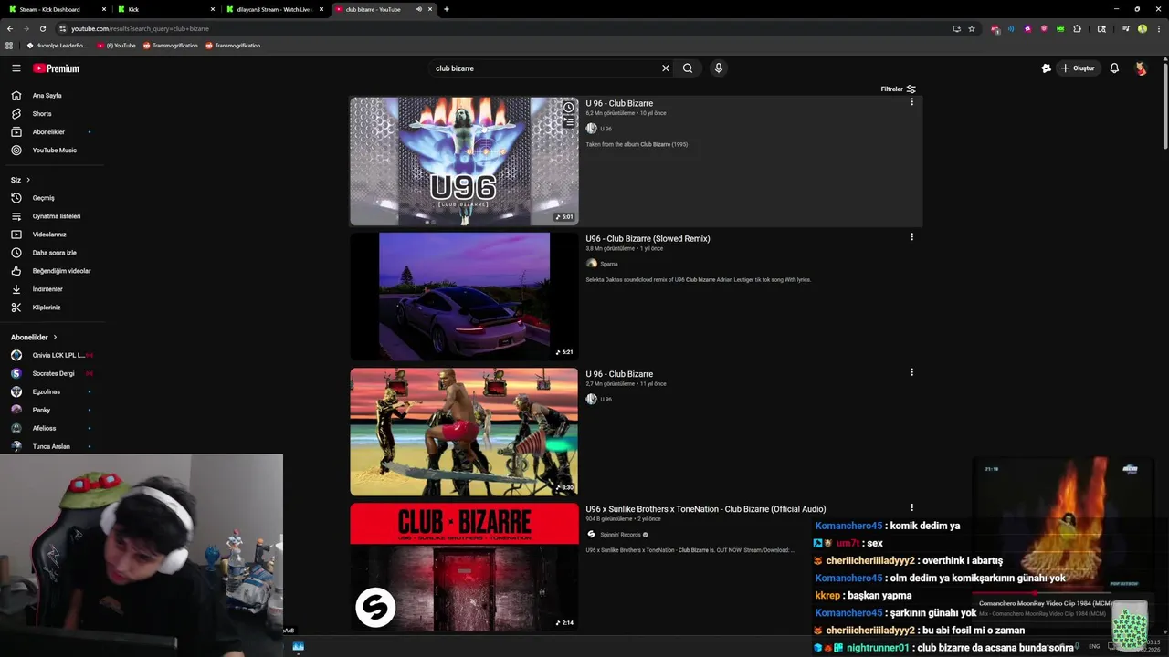Open the Chrome extensions puzzle icon
1169x657 pixels.
tap(1077, 28)
